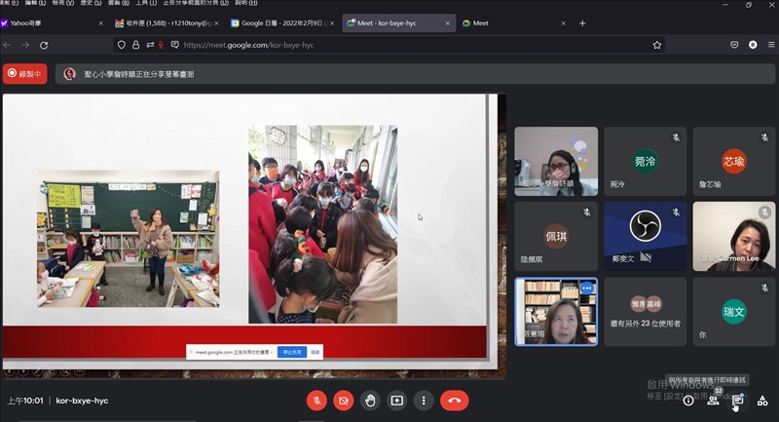Click the blue stop sharing button

pos(291,352)
